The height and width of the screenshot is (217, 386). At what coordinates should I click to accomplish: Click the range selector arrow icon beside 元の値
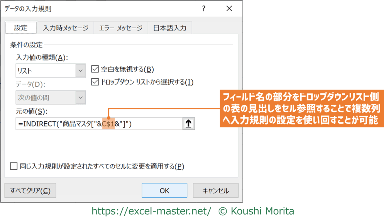pos(188,124)
